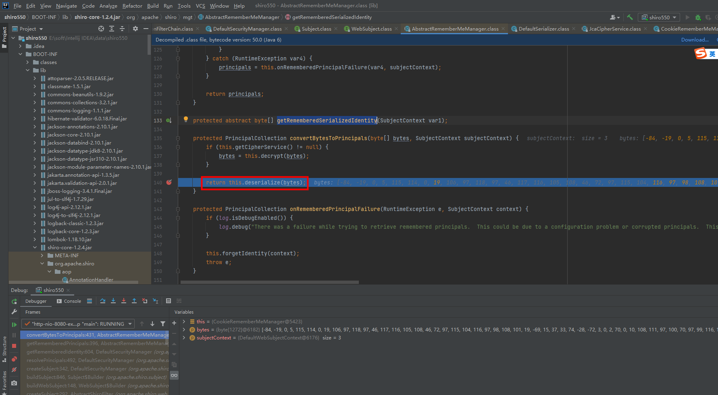Expand classes folder in Project tree
The height and width of the screenshot is (395, 718).
(x=27, y=62)
